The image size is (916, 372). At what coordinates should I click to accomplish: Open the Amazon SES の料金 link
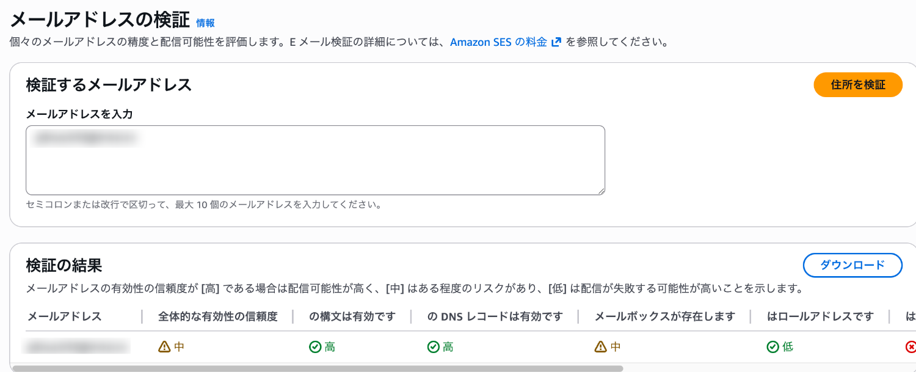pos(498,42)
